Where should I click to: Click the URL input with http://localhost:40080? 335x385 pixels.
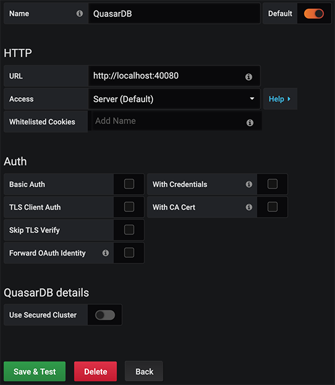pyautogui.click(x=174, y=76)
